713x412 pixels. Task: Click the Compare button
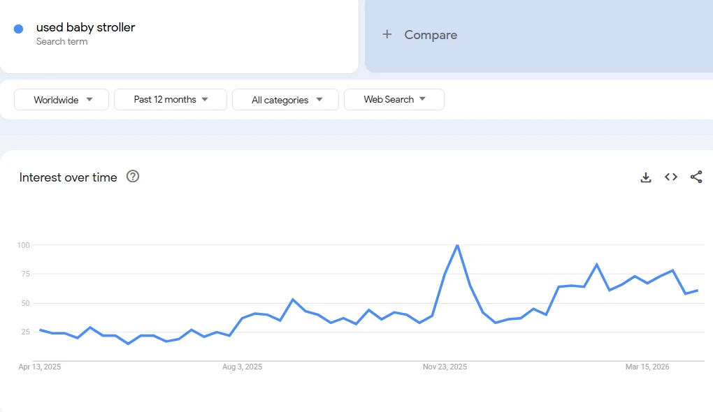[430, 35]
